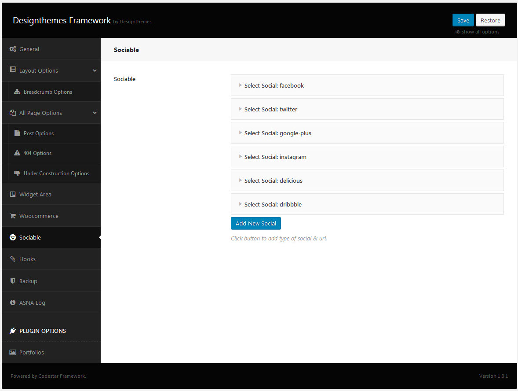Expand the dribbble social triangle

[241, 204]
